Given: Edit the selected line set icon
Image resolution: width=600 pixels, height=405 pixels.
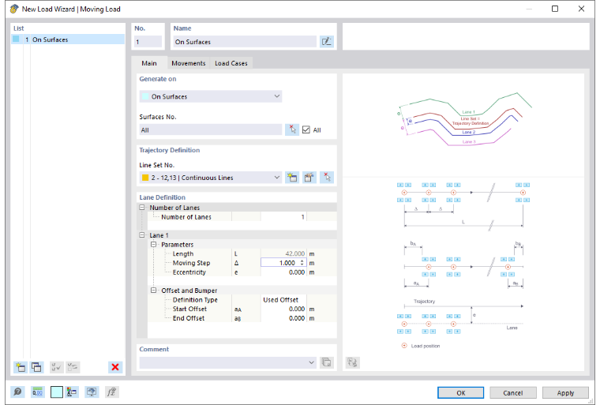Looking at the screenshot, I should pos(309,178).
